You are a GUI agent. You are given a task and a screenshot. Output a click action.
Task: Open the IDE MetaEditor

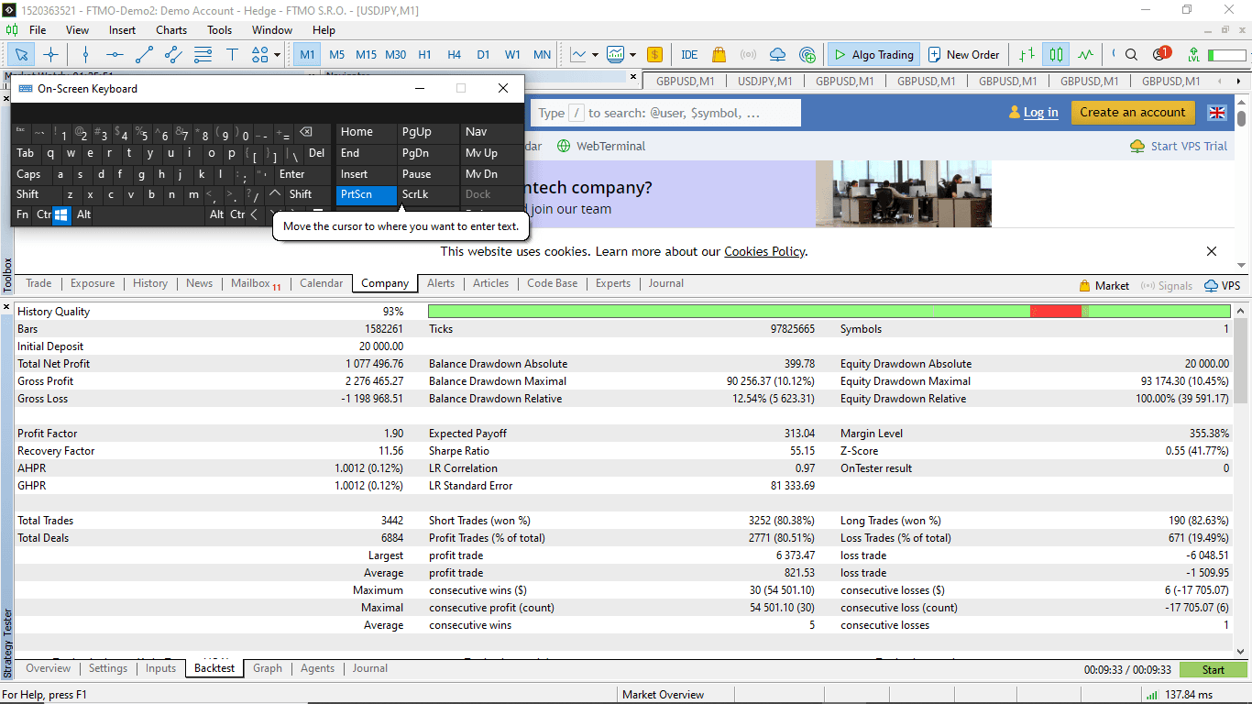[x=689, y=55]
